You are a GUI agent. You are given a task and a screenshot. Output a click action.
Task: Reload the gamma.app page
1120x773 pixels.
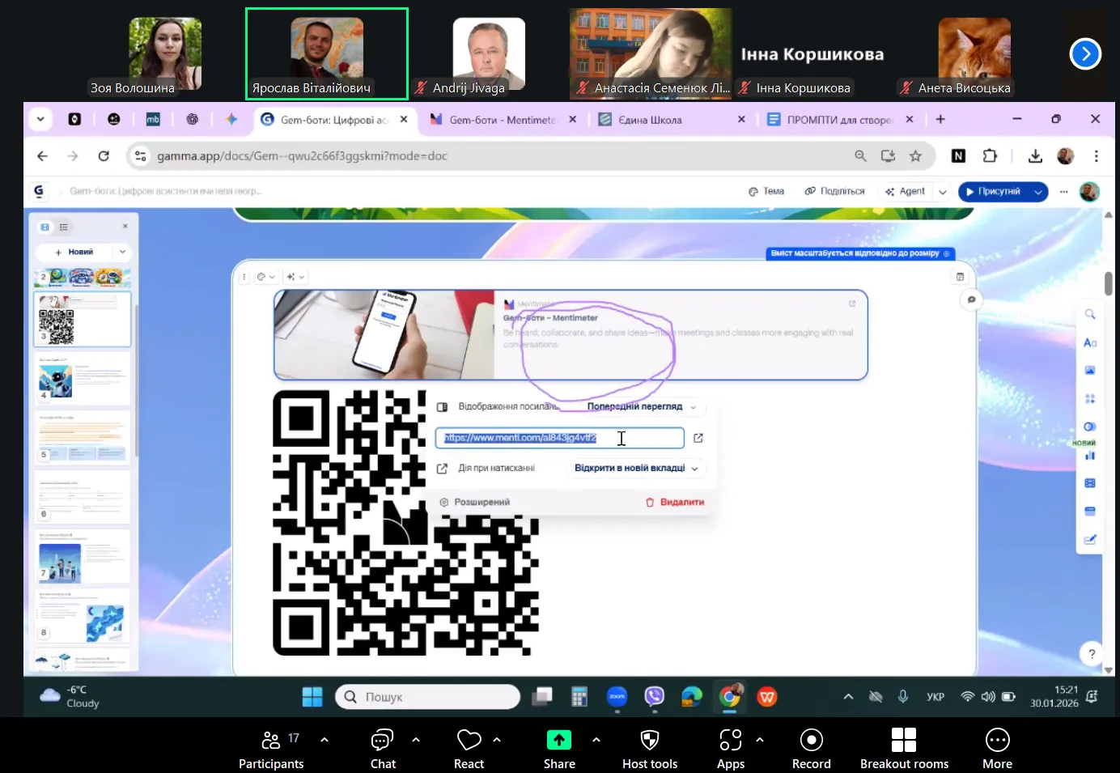(x=104, y=156)
